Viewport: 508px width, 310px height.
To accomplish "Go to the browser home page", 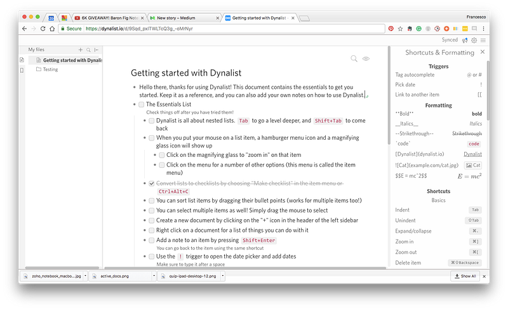I will click(52, 29).
